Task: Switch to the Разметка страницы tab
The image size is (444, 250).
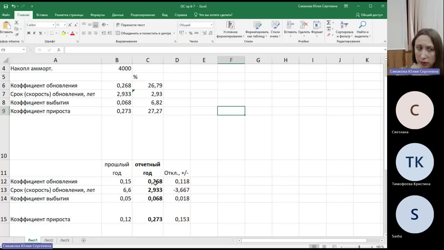Action: [69, 15]
